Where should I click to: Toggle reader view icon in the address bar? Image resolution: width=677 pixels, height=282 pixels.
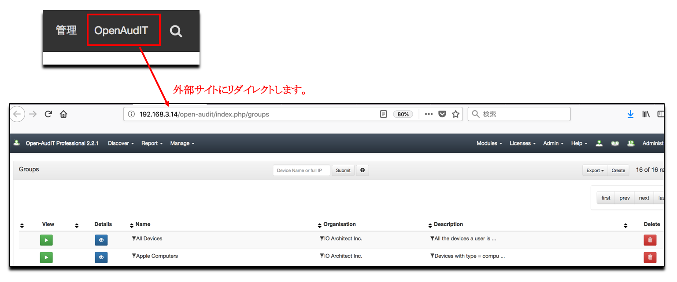pos(384,114)
